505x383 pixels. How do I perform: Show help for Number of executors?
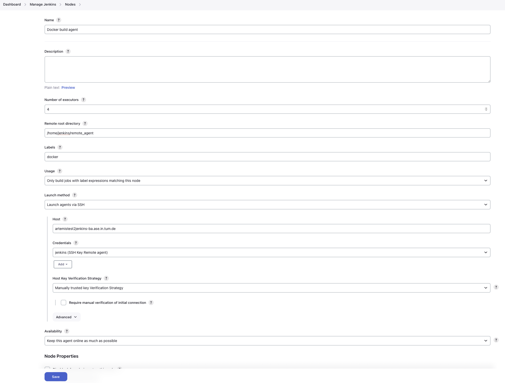click(x=83, y=100)
